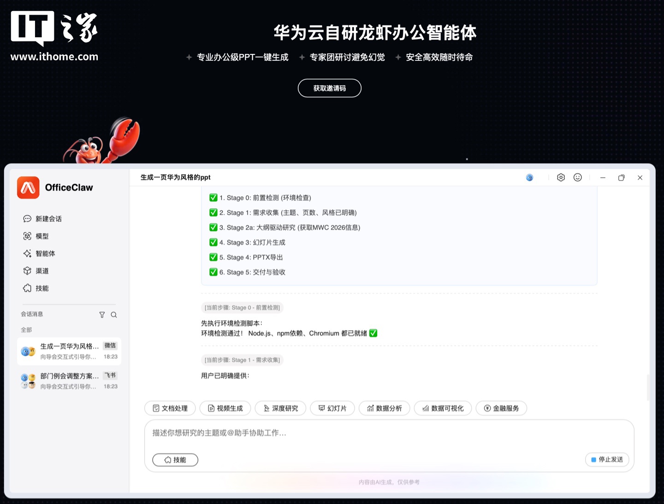The height and width of the screenshot is (504, 664).
Task: Open the 深度研究 skill
Action: 280,408
